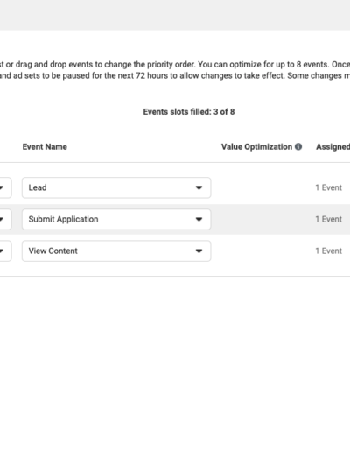Image resolution: width=350 pixels, height=452 pixels.
Task: Click 1 Event in Submit Application row
Action: pos(328,219)
